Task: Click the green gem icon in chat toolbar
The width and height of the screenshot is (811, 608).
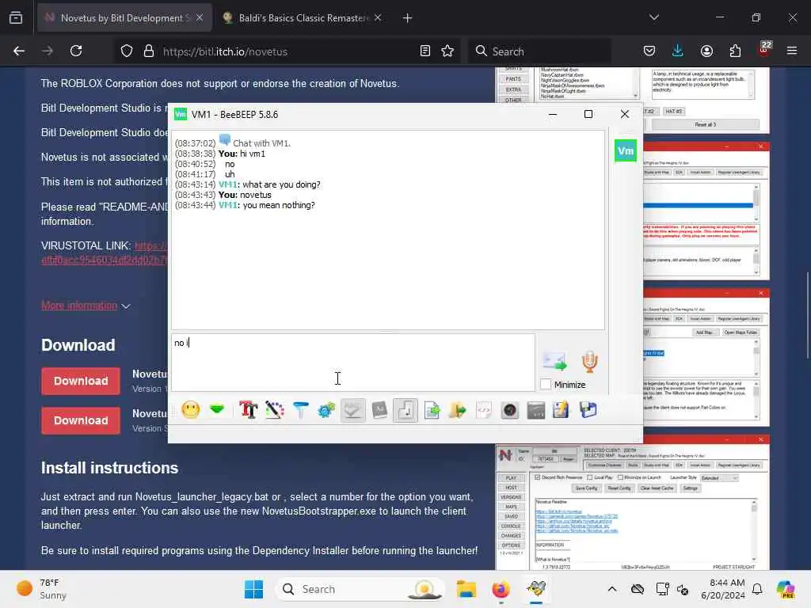Action: [217, 410]
